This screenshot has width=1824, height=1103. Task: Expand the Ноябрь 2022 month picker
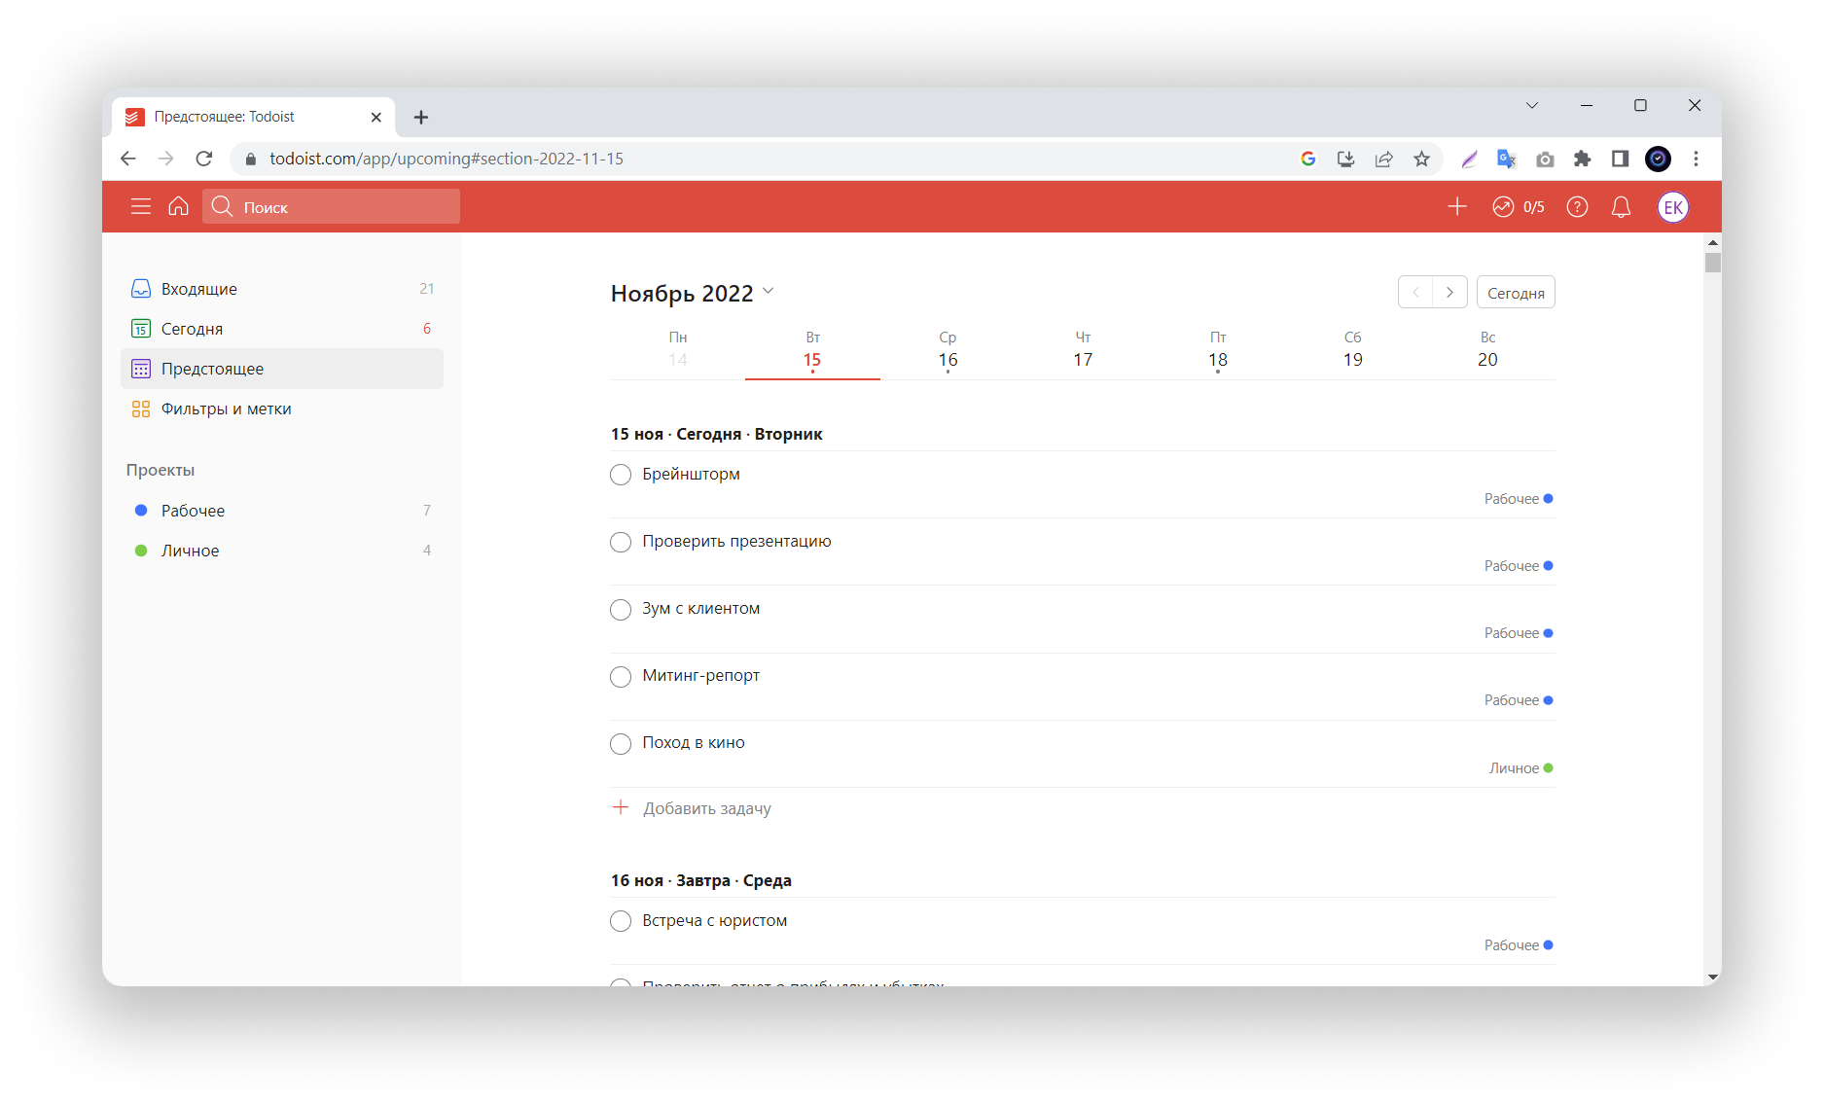[692, 293]
